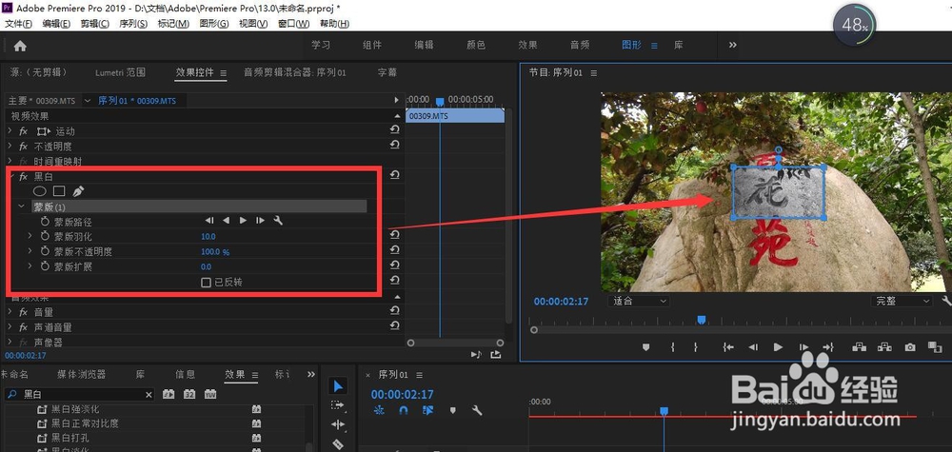
Task: Track selected mask backward
Action: [226, 221]
